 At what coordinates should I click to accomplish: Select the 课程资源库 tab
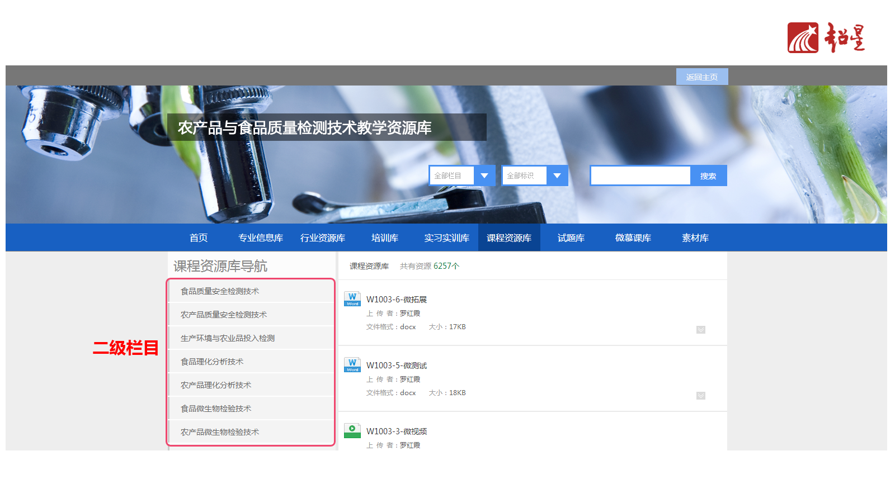(509, 238)
